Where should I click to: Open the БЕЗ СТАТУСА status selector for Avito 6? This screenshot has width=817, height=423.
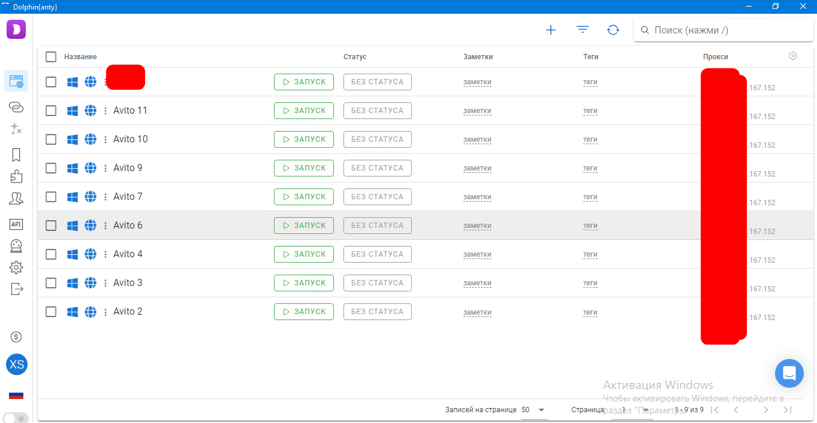coord(378,226)
